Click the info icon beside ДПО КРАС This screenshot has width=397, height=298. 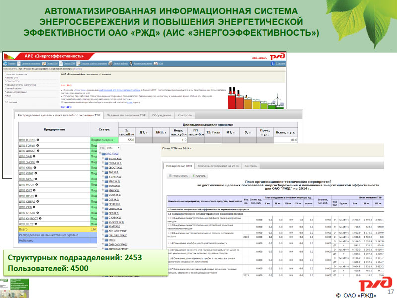tap(36, 179)
